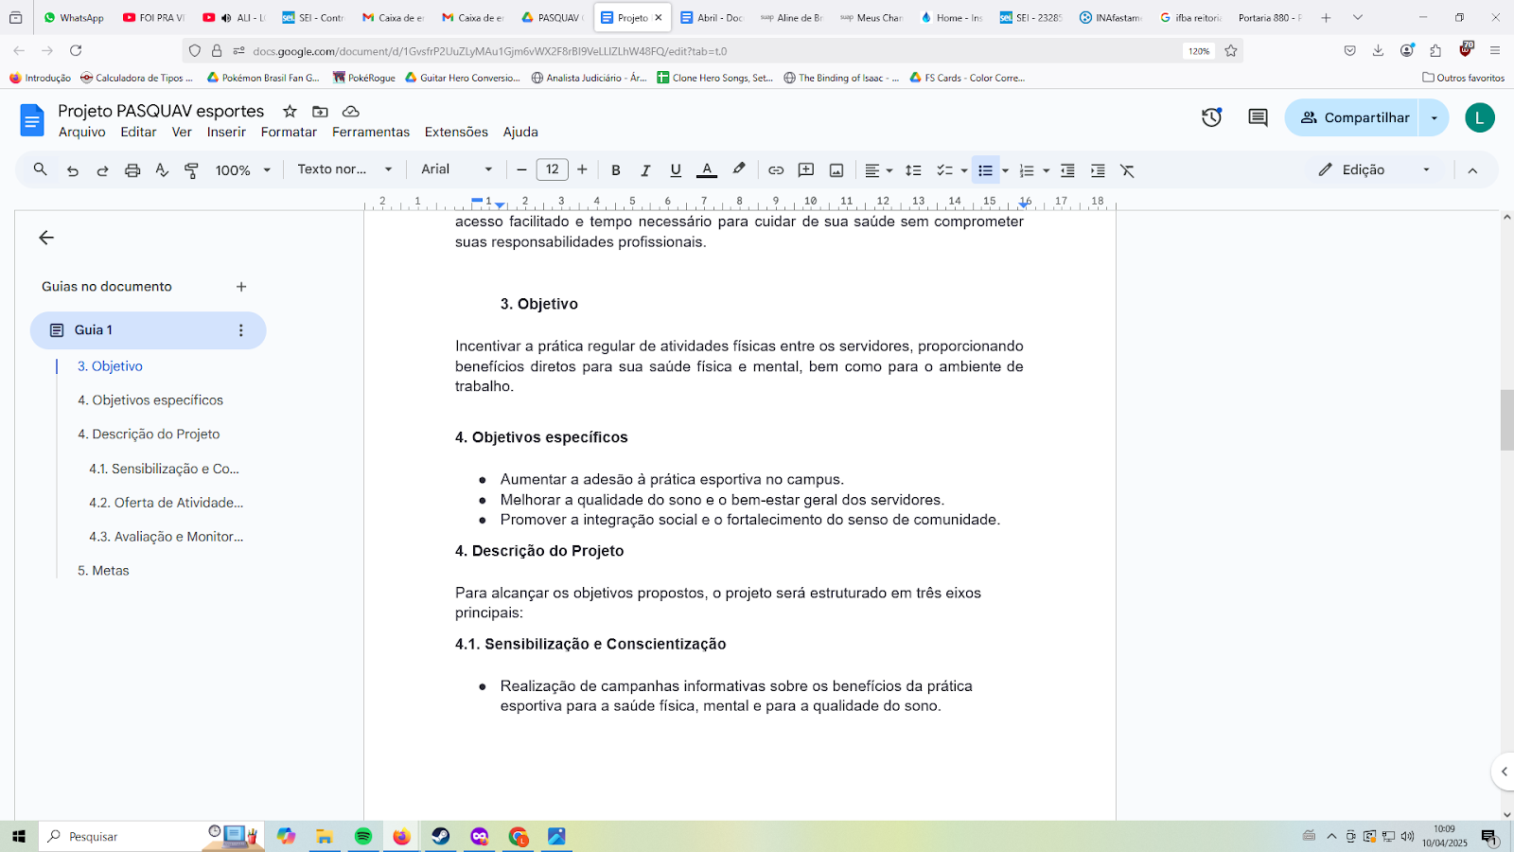Image resolution: width=1514 pixels, height=852 pixels.
Task: Open line and paragraph spacing options
Action: pyautogui.click(x=913, y=170)
